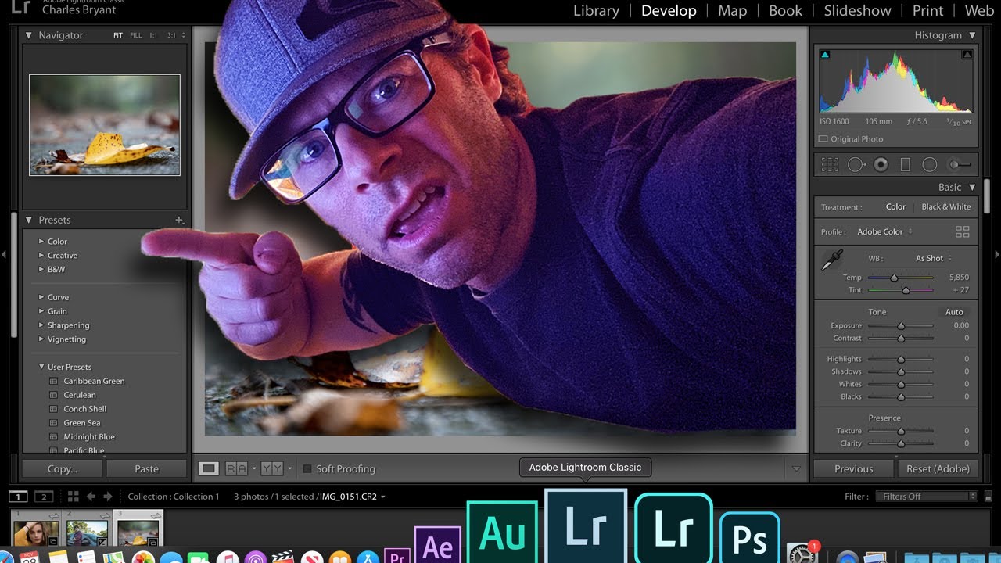Image resolution: width=1001 pixels, height=563 pixels.
Task: Go forward with filmstrip right arrow
Action: click(x=108, y=497)
